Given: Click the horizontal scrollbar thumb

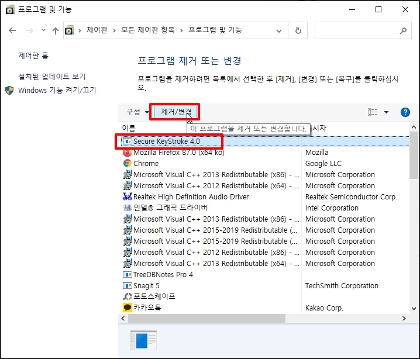Looking at the screenshot, I should click(x=207, y=318).
